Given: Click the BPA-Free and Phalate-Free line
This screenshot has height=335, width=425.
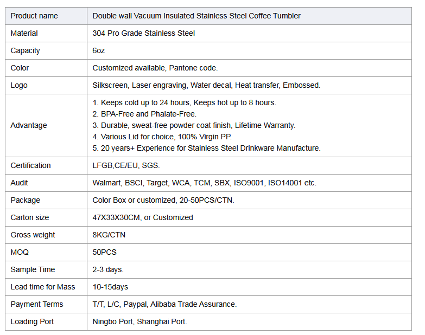Looking at the screenshot, I should (144, 114).
